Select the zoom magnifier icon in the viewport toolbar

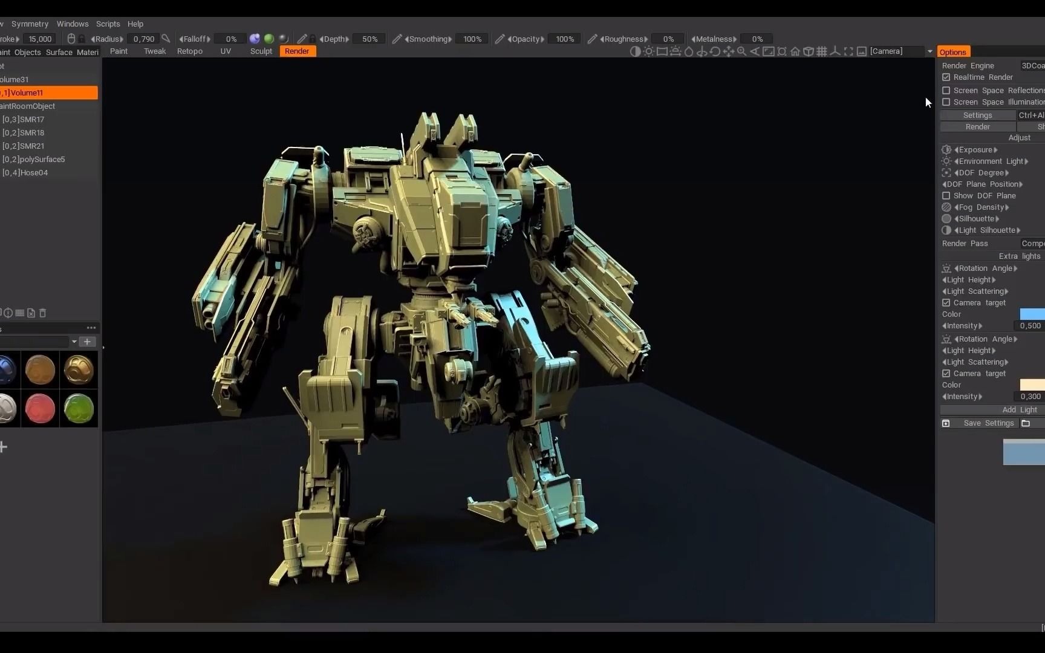[741, 51]
